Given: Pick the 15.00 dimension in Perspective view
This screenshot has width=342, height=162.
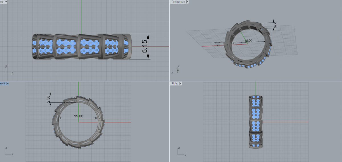Looking at the screenshot, I should coord(249,41).
